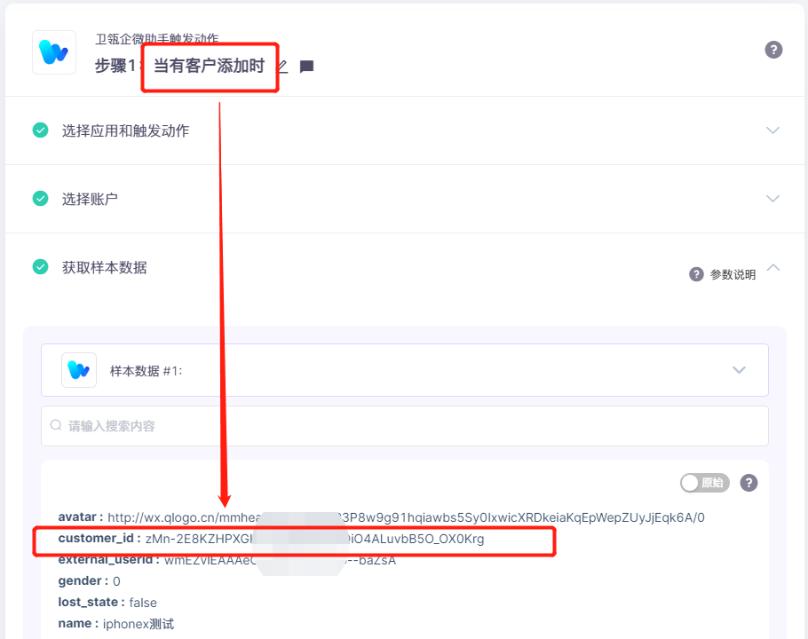Click the search magnifier icon
Viewport: 808px width, 639px height.
pyautogui.click(x=56, y=425)
